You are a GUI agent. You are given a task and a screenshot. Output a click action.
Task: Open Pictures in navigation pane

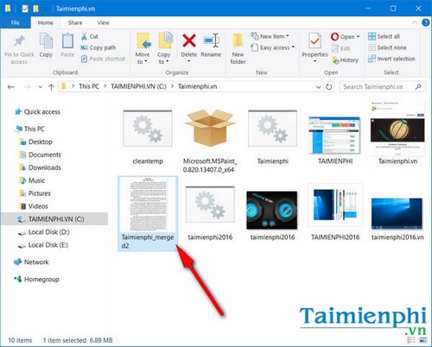[35, 193]
